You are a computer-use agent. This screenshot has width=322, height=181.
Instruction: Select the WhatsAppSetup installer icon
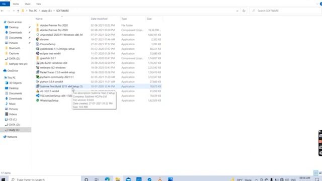coord(37,101)
